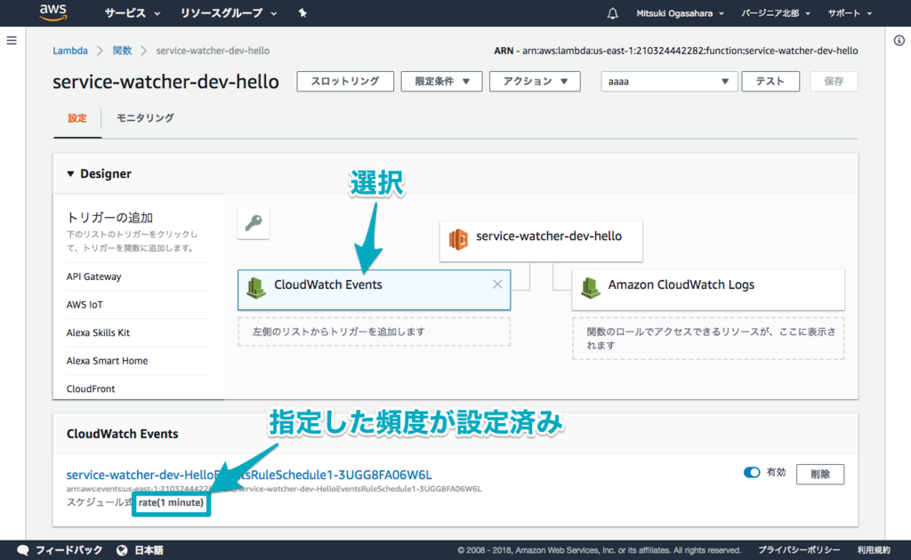Image resolution: width=911 pixels, height=560 pixels.
Task: Click the 保存 button
Action: click(834, 81)
